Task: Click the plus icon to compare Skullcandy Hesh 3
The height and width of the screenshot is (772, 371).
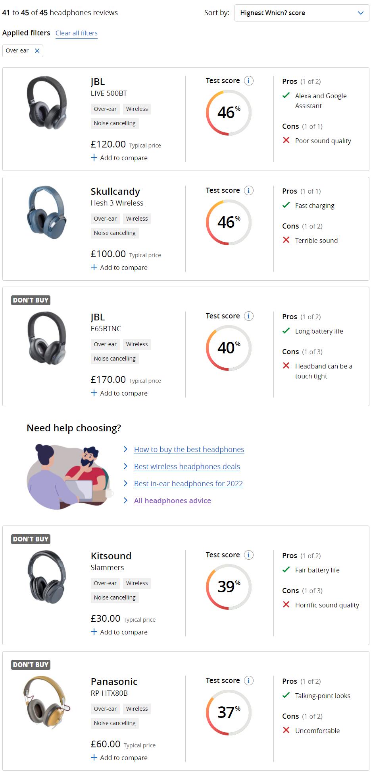Action: [x=94, y=267]
